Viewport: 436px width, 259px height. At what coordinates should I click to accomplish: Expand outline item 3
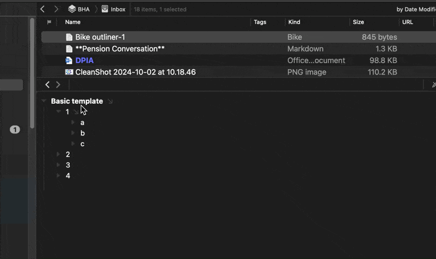(x=58, y=165)
